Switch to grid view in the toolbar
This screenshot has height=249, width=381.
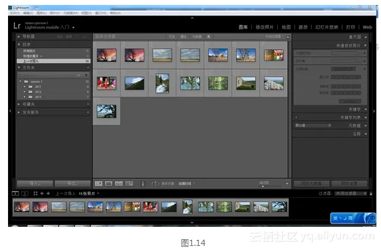(98, 184)
